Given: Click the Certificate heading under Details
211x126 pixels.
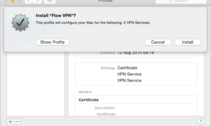Looking at the screenshot, I should 88,100.
